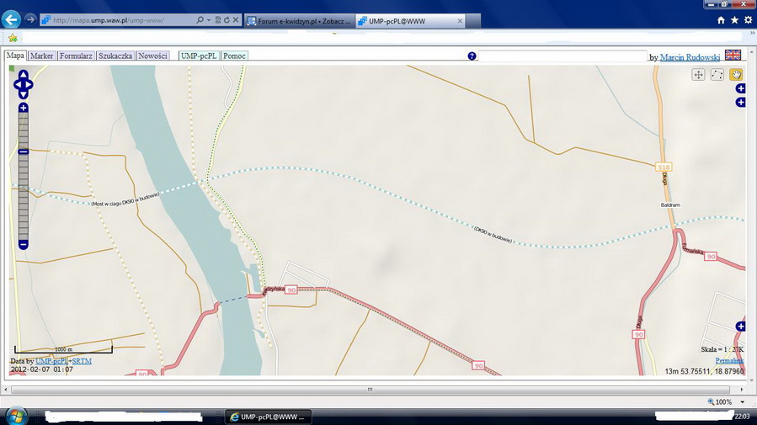The image size is (757, 425).
Task: Click the search input field next to help icon
Action: tap(562, 56)
